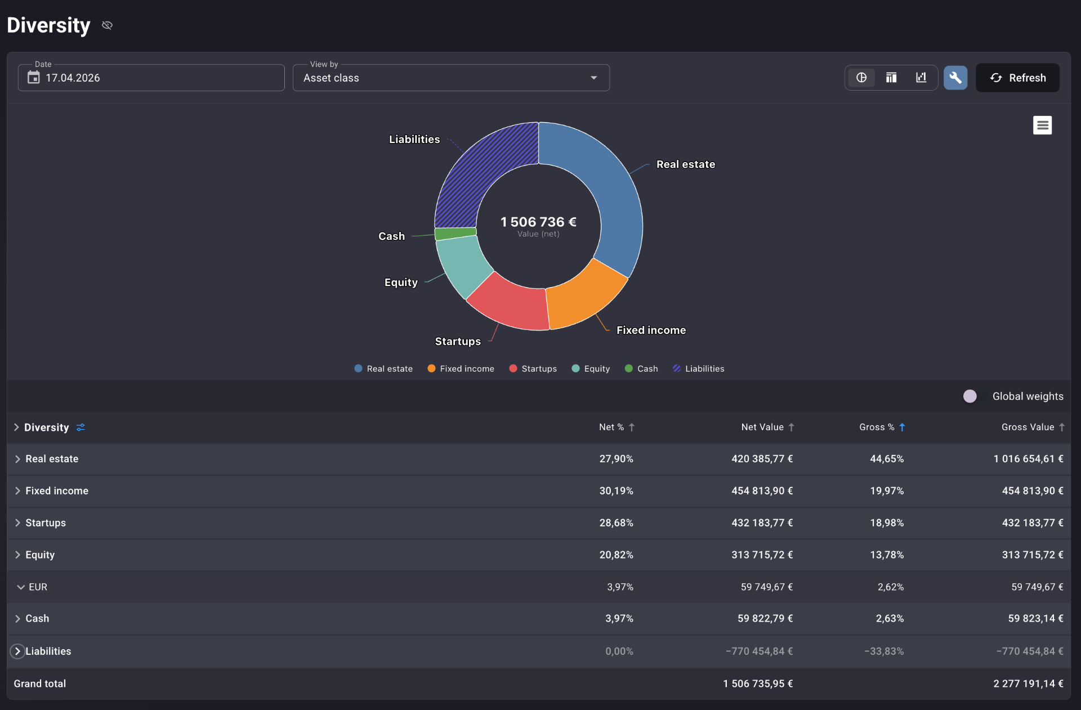Open the date picker calendar icon
Screen dimensions: 1081x710
pyautogui.click(x=34, y=78)
